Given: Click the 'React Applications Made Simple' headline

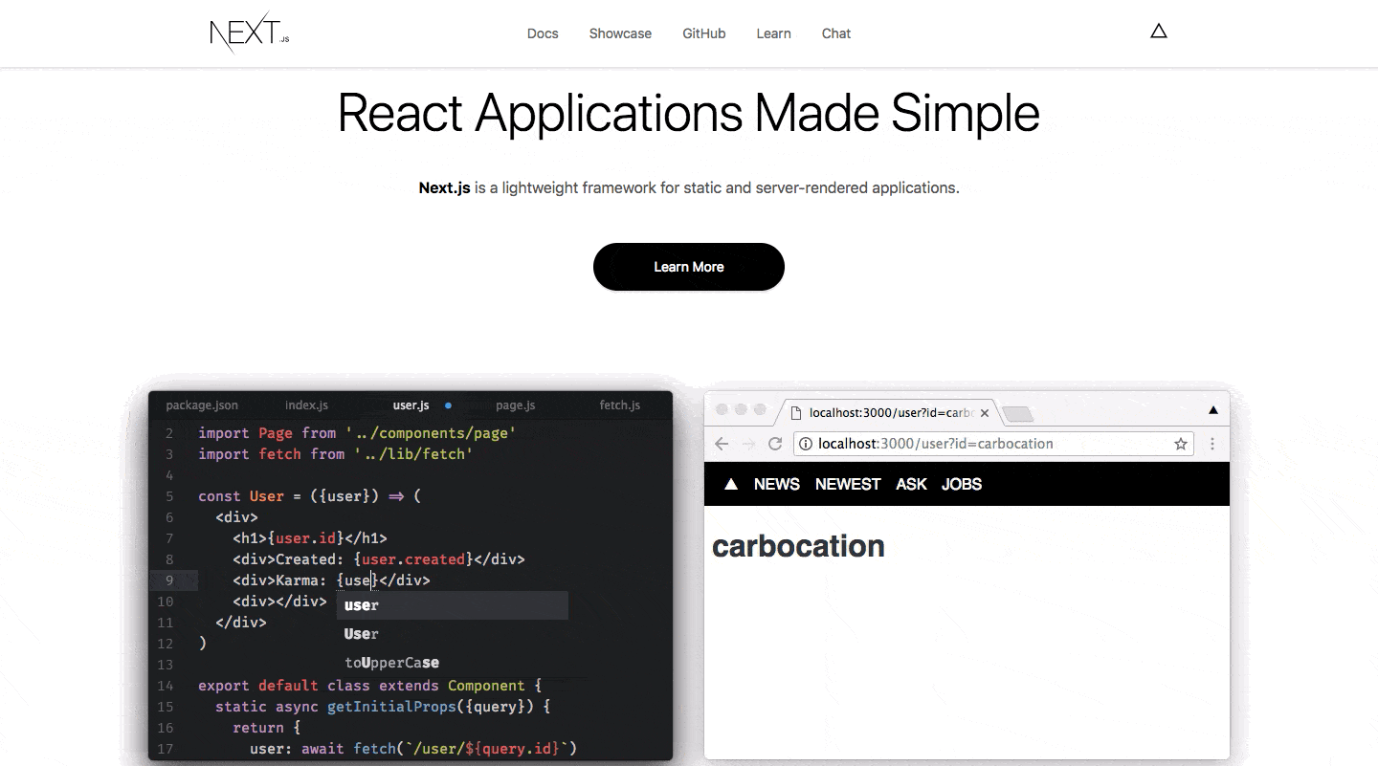Looking at the screenshot, I should tap(689, 113).
